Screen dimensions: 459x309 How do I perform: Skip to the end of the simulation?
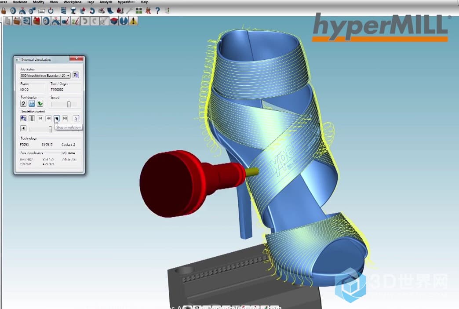65,118
